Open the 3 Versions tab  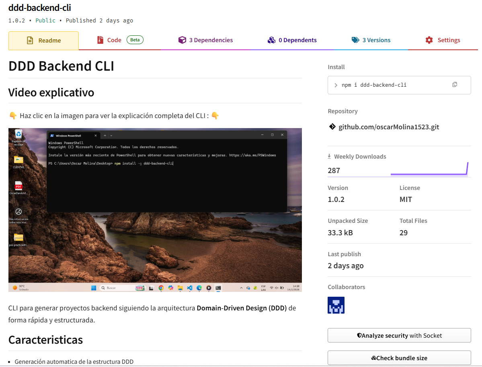371,40
